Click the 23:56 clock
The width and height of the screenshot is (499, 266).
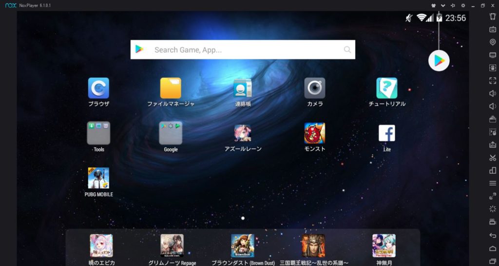456,18
